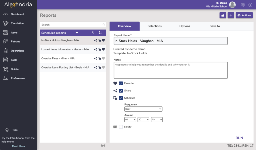Image resolution: width=256 pixels, height=150 pixels.
Task: Click the sort order icon in reports list
Action: click(x=100, y=33)
